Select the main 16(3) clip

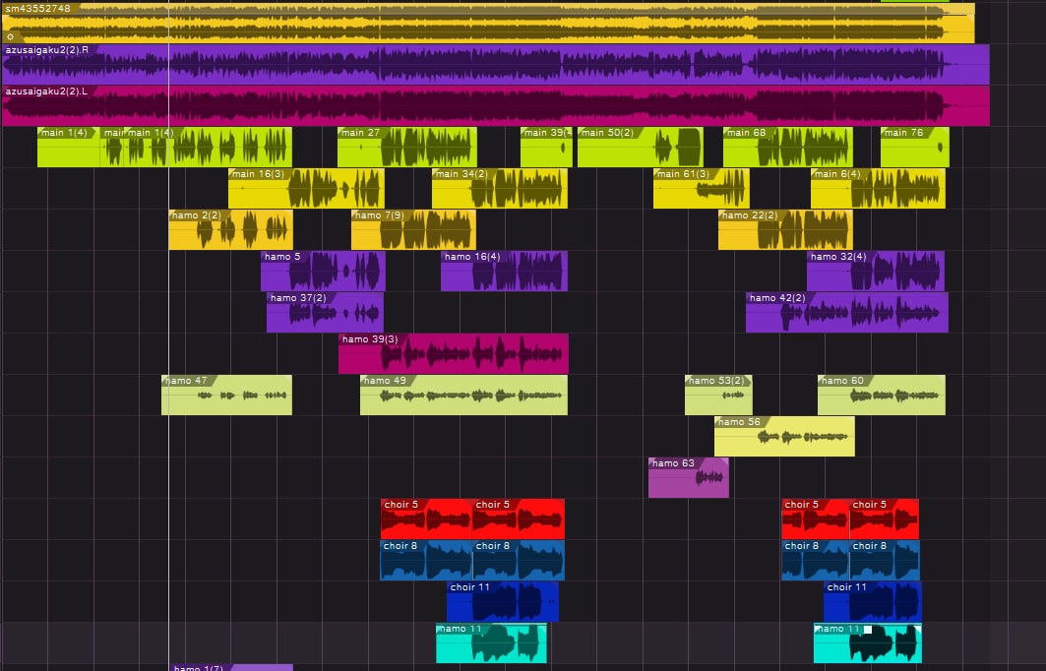pos(306,188)
